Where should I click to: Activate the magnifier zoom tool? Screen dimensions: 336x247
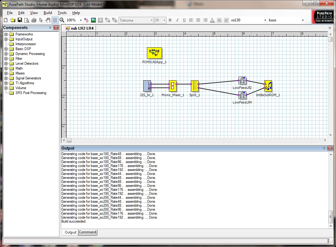click(62, 20)
